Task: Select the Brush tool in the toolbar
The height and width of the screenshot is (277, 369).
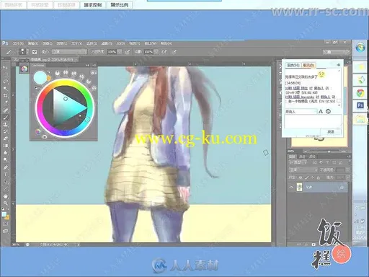Action: tap(5, 118)
